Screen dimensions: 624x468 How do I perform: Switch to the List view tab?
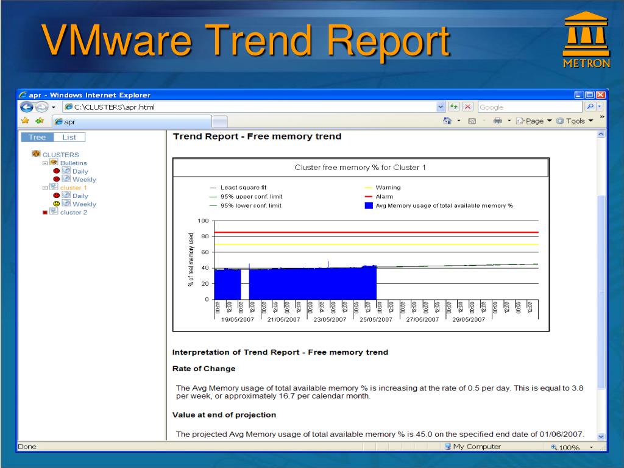coord(69,137)
